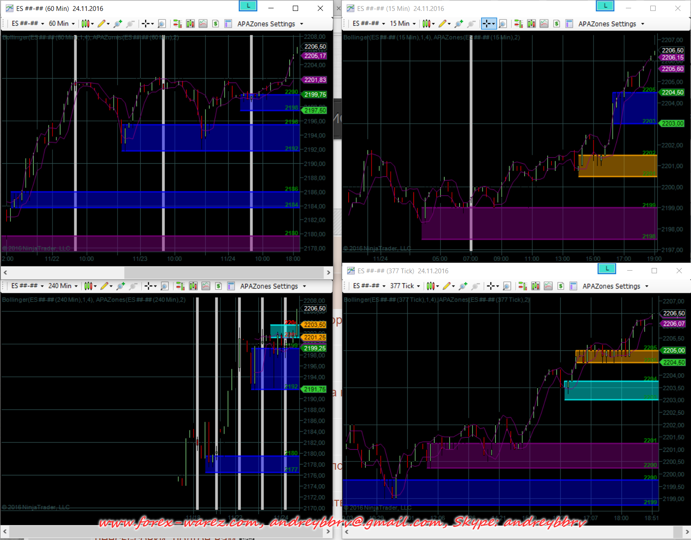Click the orange zone in 15 Min chart

[617, 166]
